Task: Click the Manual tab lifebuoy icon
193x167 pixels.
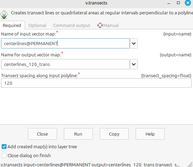Action: (100, 25)
